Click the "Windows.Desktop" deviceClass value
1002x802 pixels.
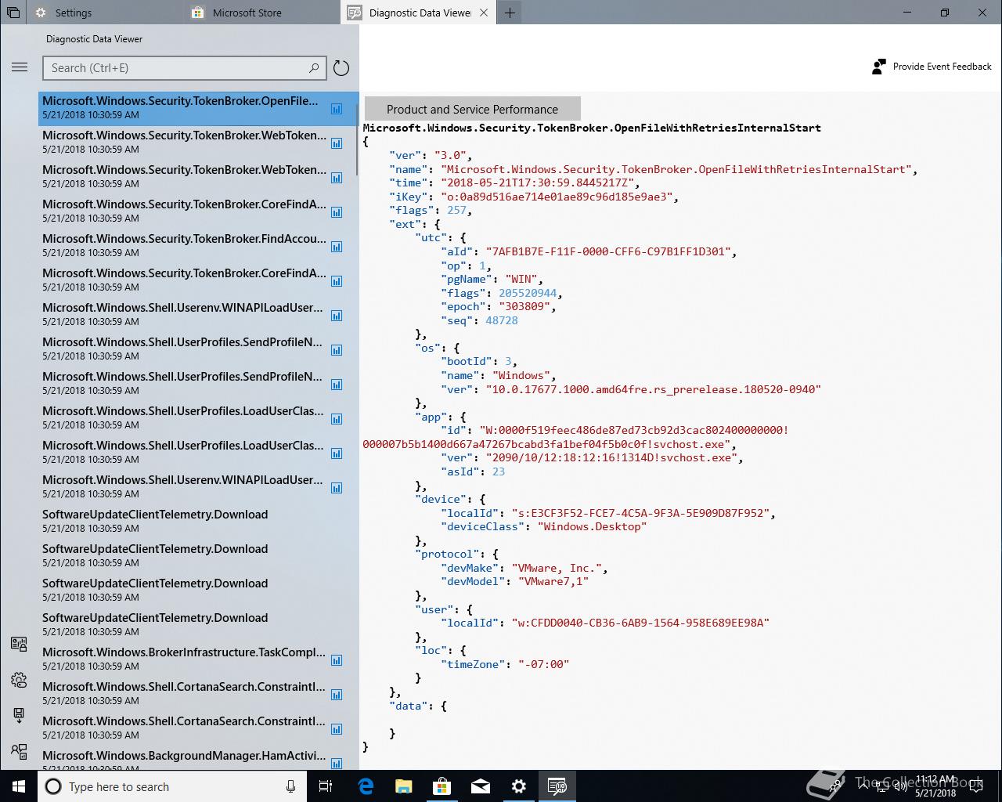[x=592, y=526]
